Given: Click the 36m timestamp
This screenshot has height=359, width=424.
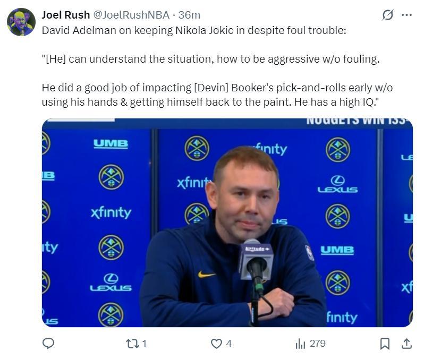Looking at the screenshot, I should click(190, 15).
